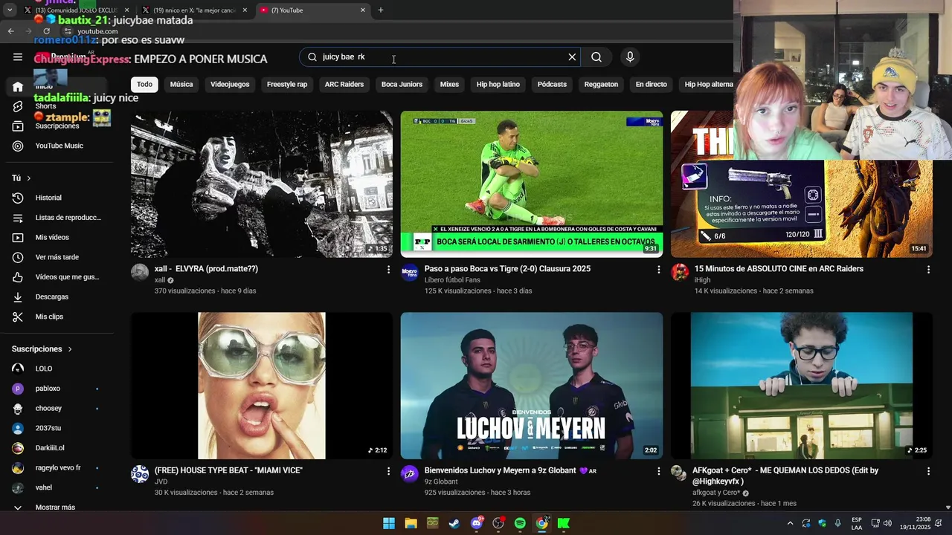
Task: Open options for Luchov y Meyern video
Action: point(658,471)
